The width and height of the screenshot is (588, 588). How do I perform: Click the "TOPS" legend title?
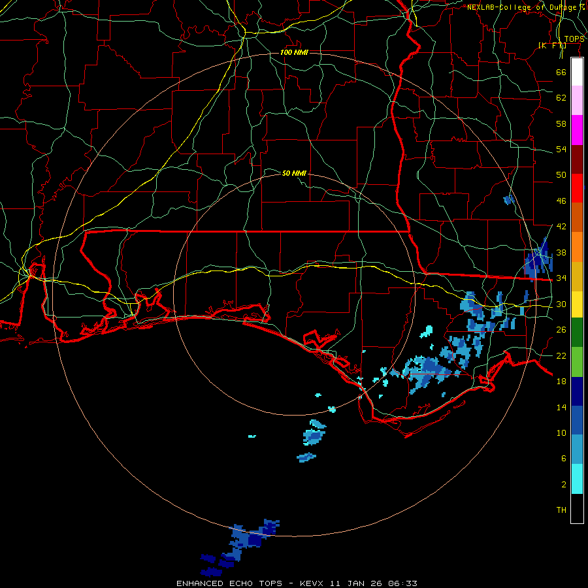(574, 39)
